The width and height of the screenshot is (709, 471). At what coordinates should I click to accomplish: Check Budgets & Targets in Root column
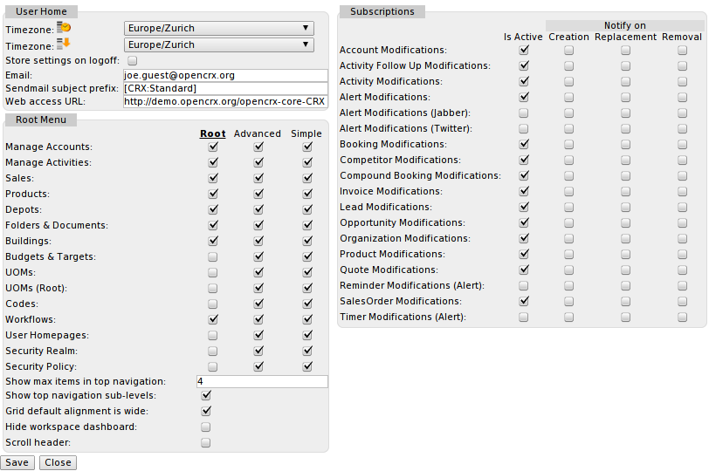(212, 257)
